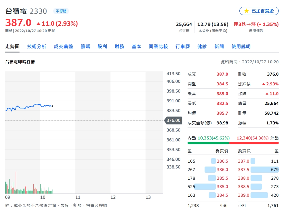The height and width of the screenshot is (212, 284).
Task: Click the 台積電即時行情 heading
Action: tap(20, 62)
